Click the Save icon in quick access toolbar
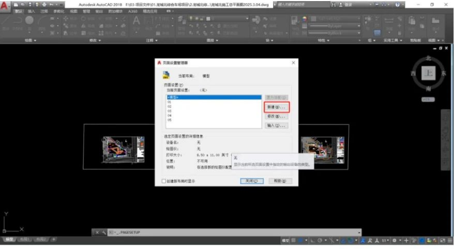Viewport: 454px width, 249px height. pyautogui.click(x=30, y=4)
